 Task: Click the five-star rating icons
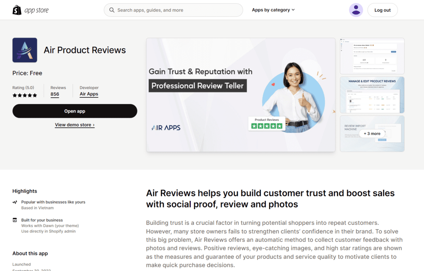pos(25,95)
